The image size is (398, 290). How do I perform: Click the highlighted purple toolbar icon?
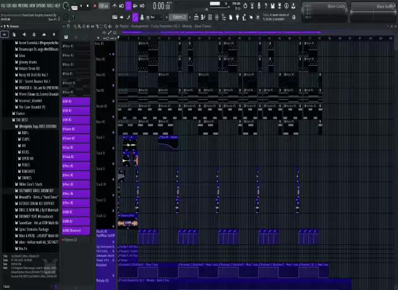coord(128,6)
